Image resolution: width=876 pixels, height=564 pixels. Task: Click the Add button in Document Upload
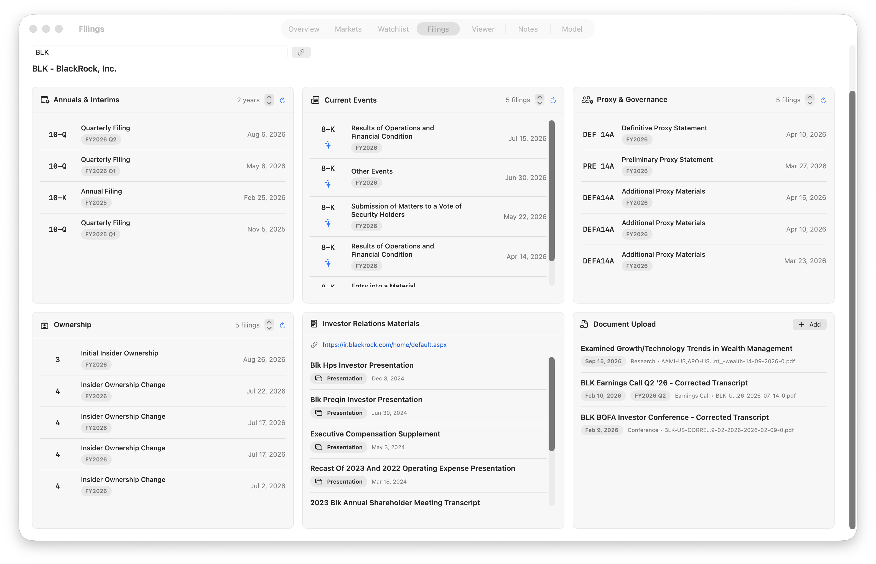click(809, 324)
